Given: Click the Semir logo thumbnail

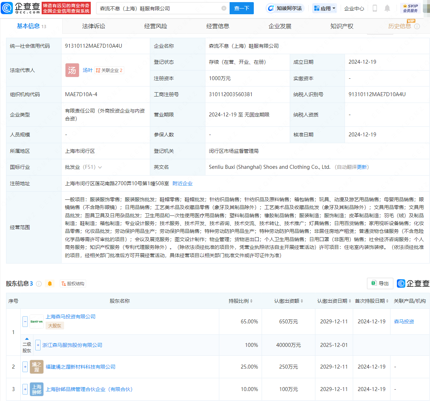Looking at the screenshot, I should pos(37,322).
